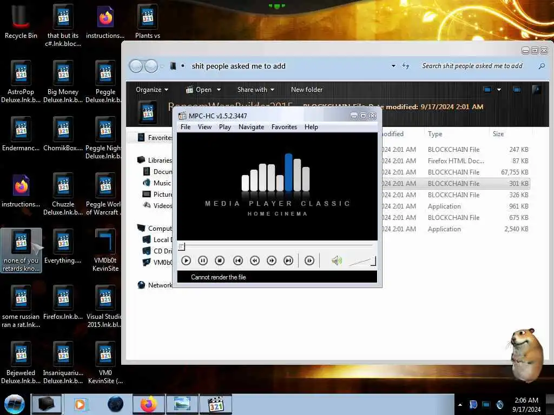Select the Everything desktop icon

coord(63,246)
